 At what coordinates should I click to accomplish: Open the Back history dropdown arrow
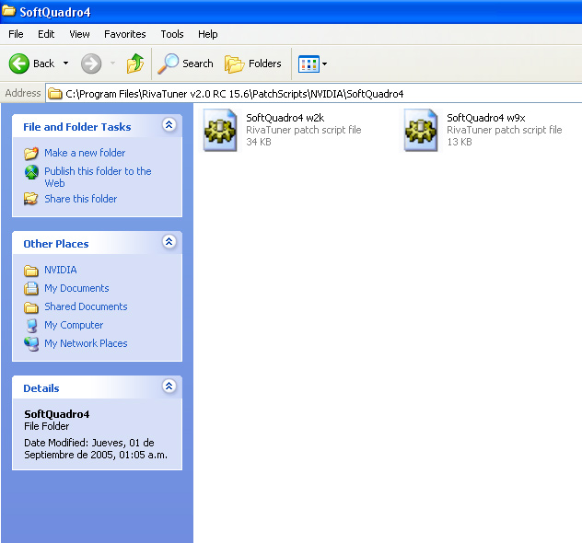coord(65,64)
